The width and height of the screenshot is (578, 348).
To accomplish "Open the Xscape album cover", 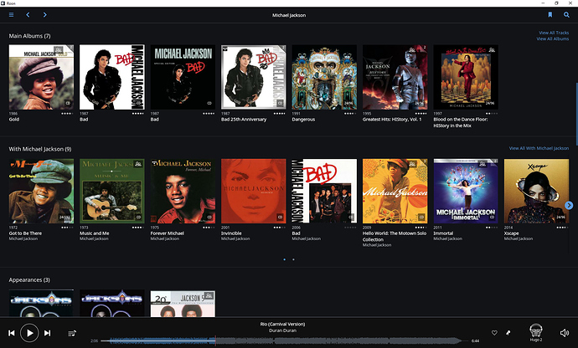I will tap(536, 191).
